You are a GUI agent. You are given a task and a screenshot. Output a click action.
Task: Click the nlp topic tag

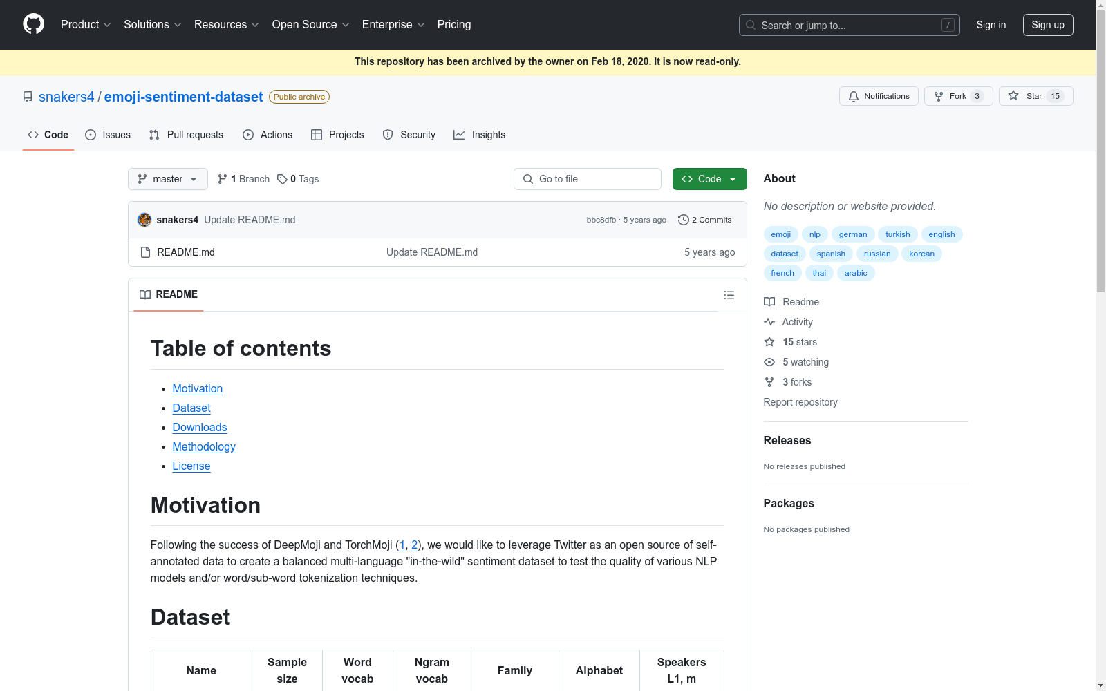point(815,234)
